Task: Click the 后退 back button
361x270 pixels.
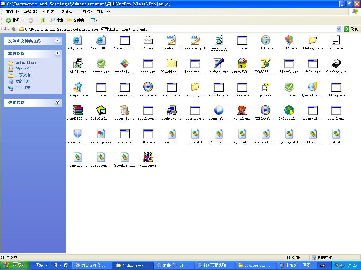Action: click(x=13, y=20)
